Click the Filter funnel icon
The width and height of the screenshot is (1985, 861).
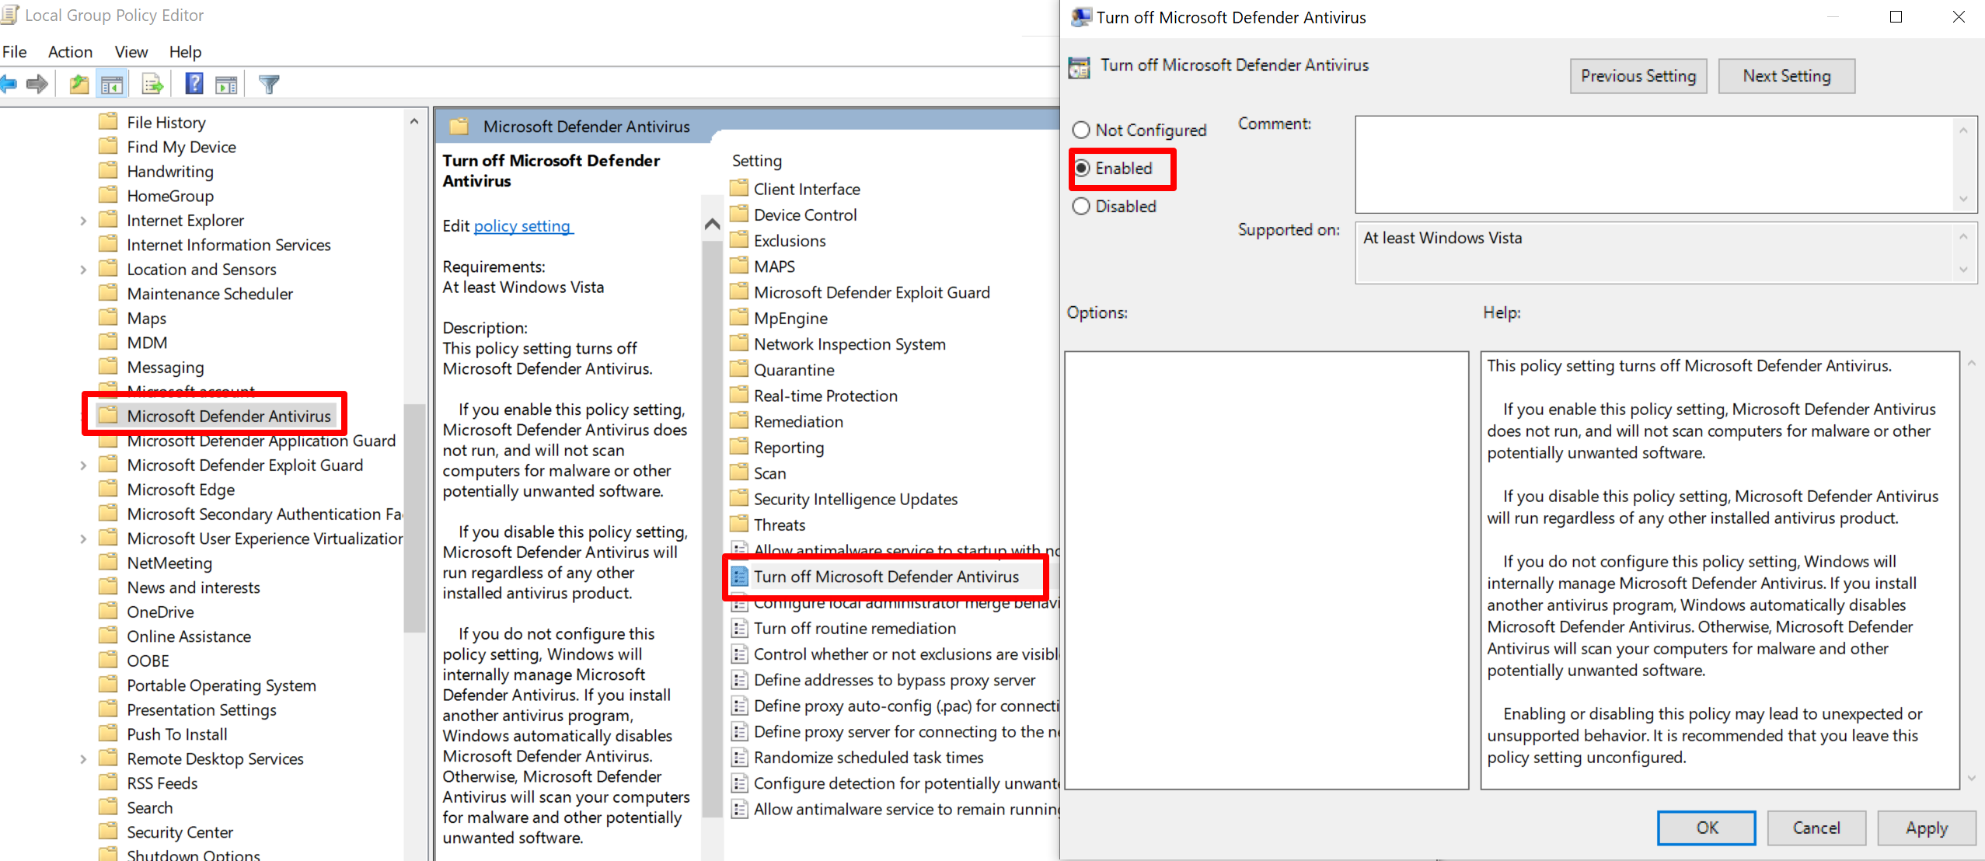pos(269,84)
